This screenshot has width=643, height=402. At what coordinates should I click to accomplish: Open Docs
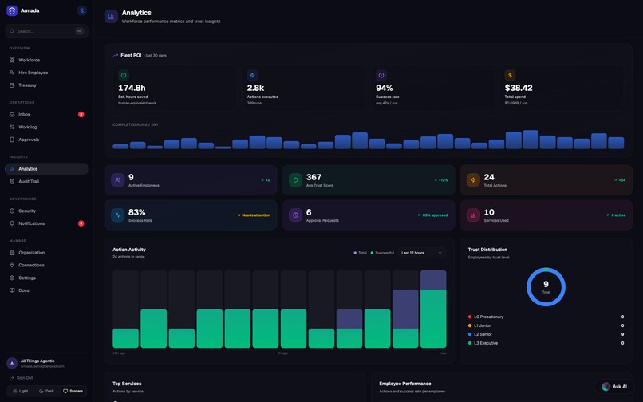click(47, 290)
